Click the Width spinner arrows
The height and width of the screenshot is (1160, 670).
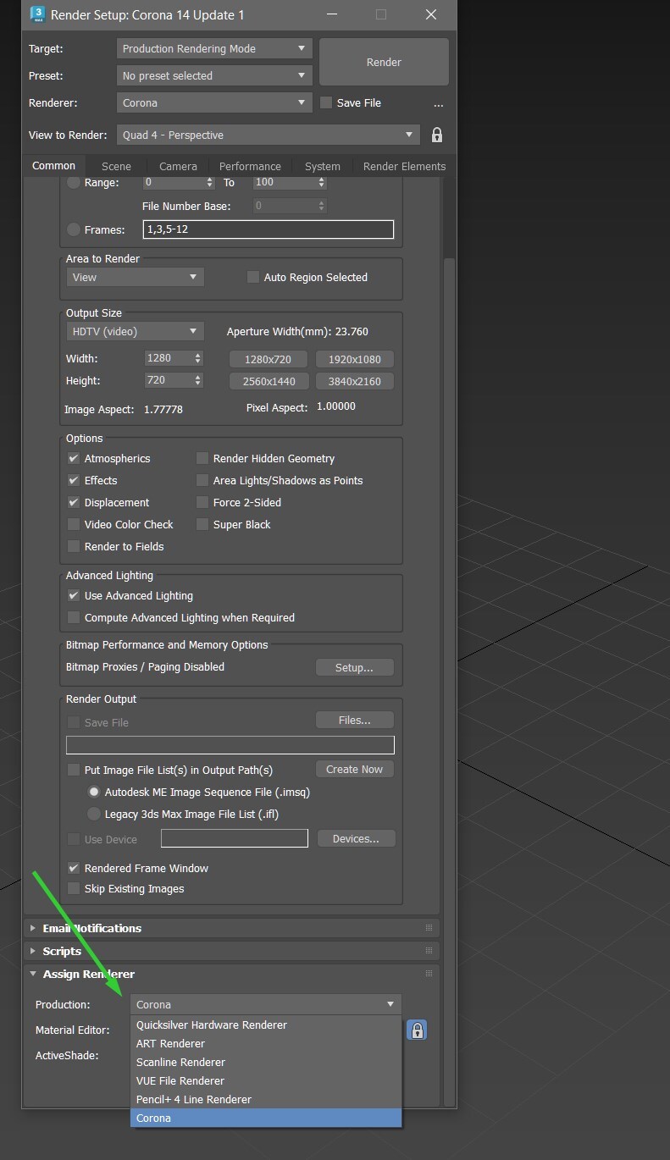(198, 358)
